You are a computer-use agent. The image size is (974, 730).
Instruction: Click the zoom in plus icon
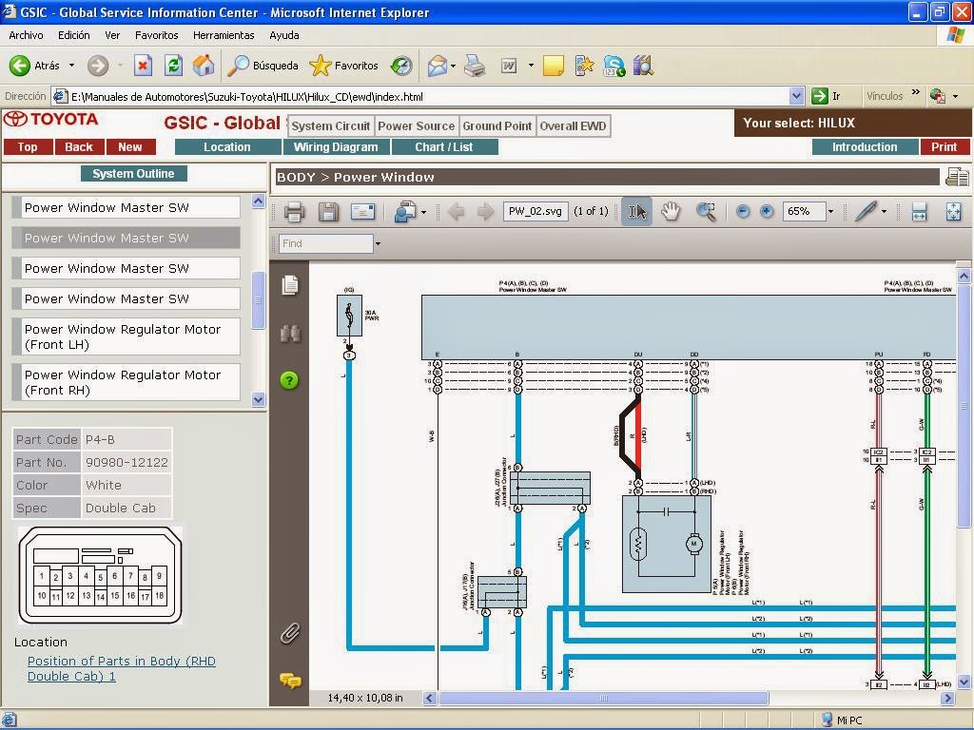(x=767, y=212)
